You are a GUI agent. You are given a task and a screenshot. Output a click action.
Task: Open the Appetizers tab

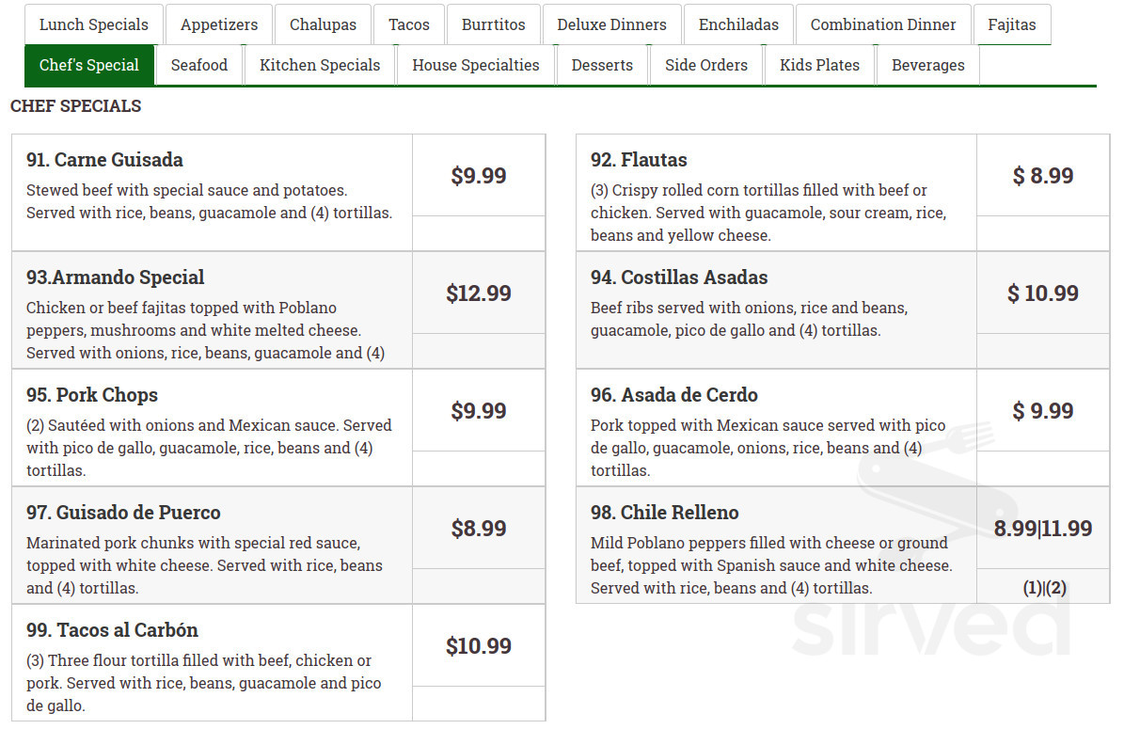[x=218, y=24]
